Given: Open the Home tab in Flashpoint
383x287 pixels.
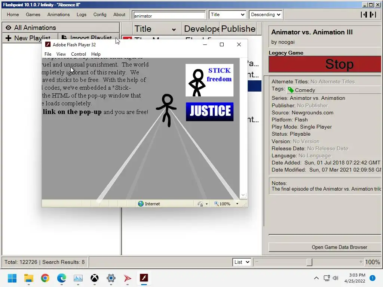Looking at the screenshot, I should 13,15.
